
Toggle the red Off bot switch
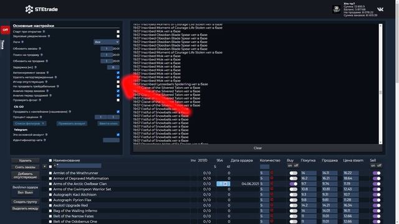tap(5, 30)
